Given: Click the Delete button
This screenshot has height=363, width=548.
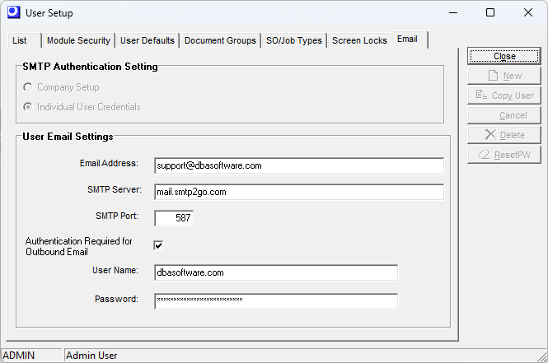Looking at the screenshot, I should point(504,135).
